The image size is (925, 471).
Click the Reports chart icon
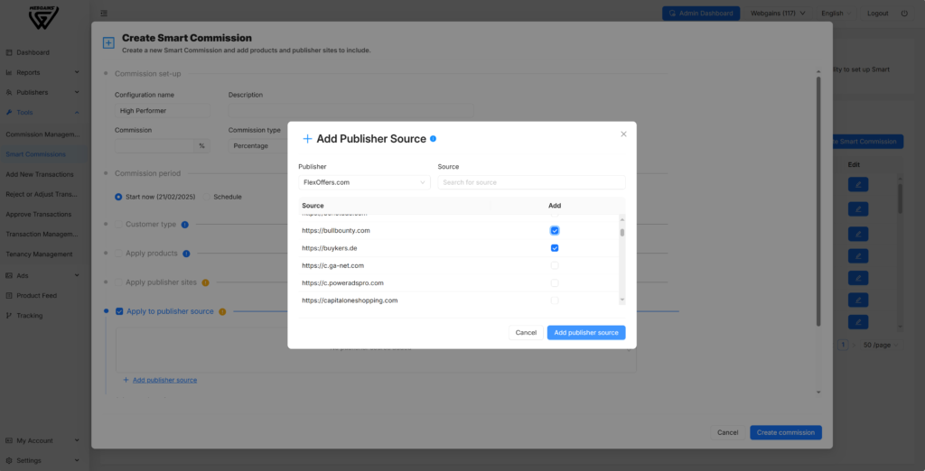pyautogui.click(x=9, y=72)
